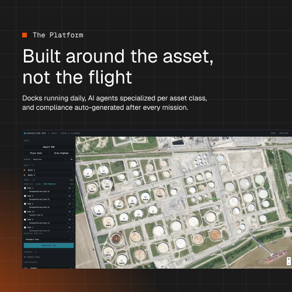Click the cyan profiles link in the tanks header
The height and width of the screenshot is (292, 292).
(50, 184)
